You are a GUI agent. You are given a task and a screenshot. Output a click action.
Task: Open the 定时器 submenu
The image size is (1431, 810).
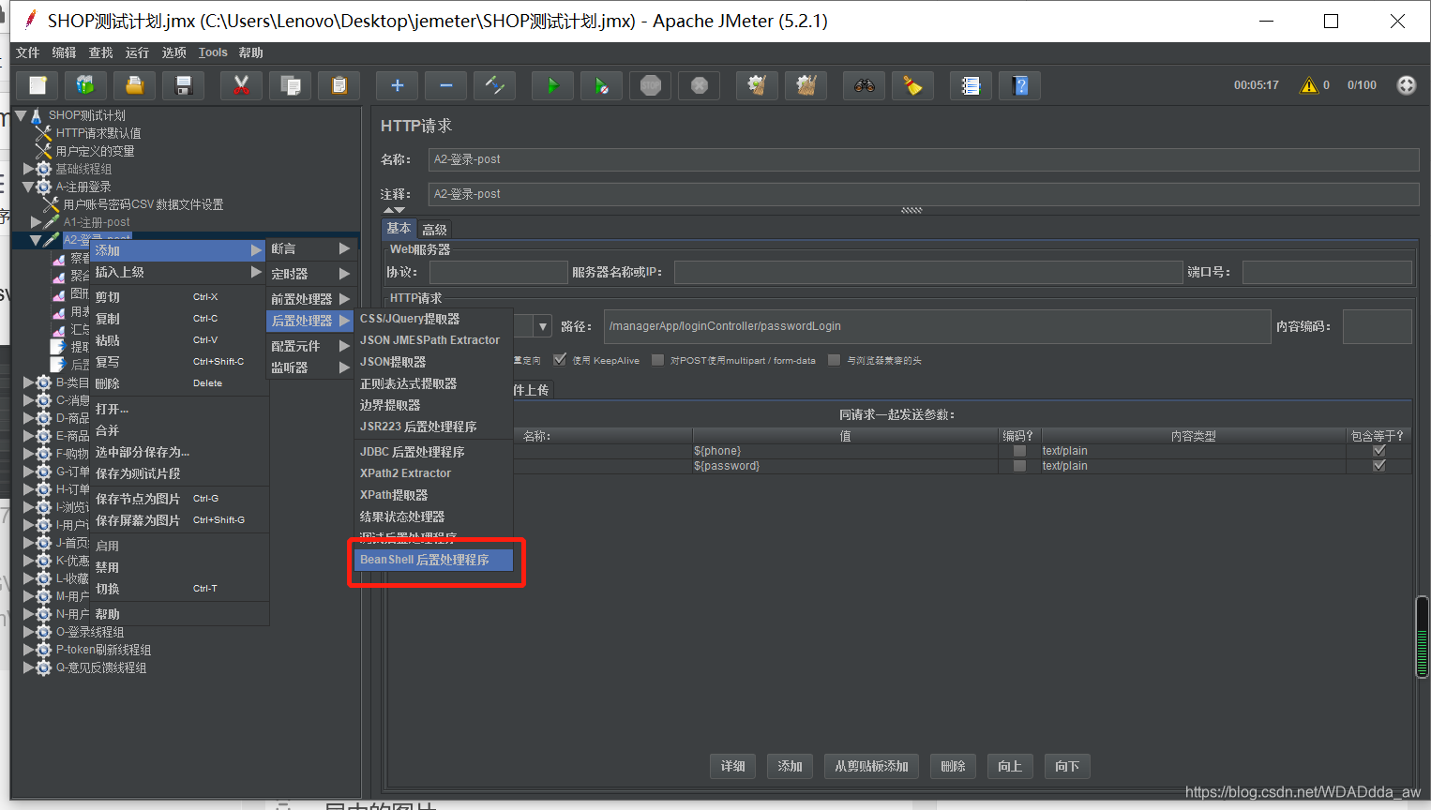(x=310, y=274)
